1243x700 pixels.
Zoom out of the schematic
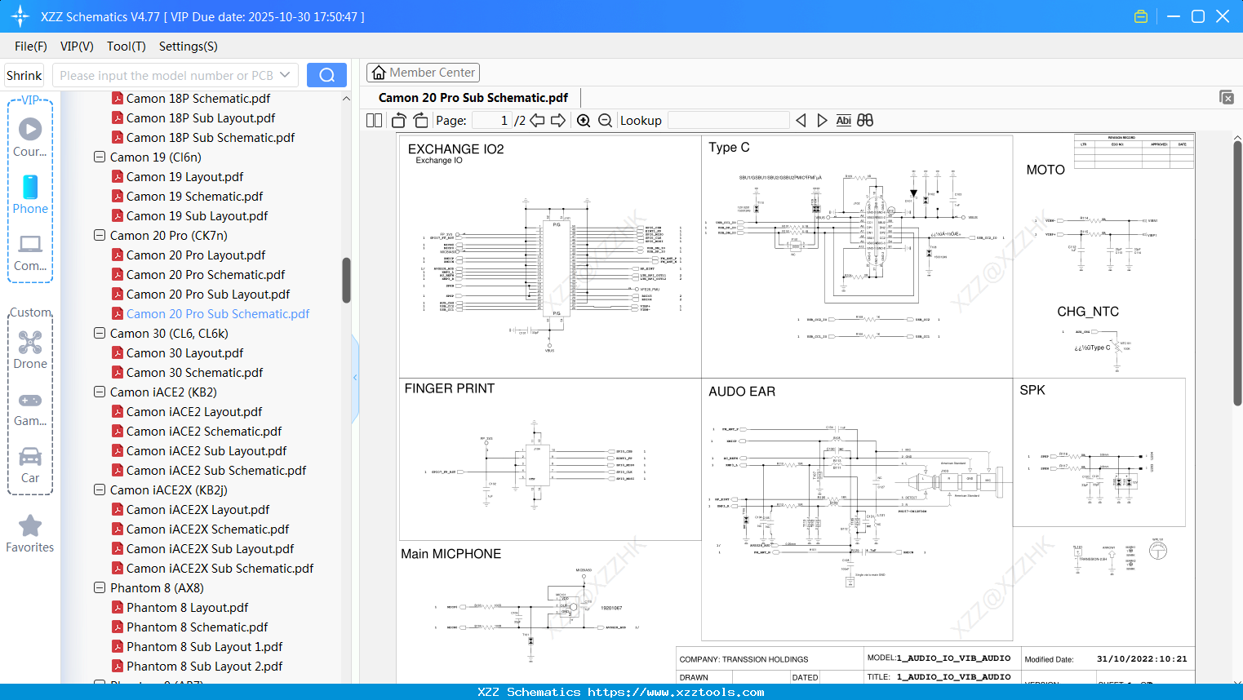pos(605,120)
